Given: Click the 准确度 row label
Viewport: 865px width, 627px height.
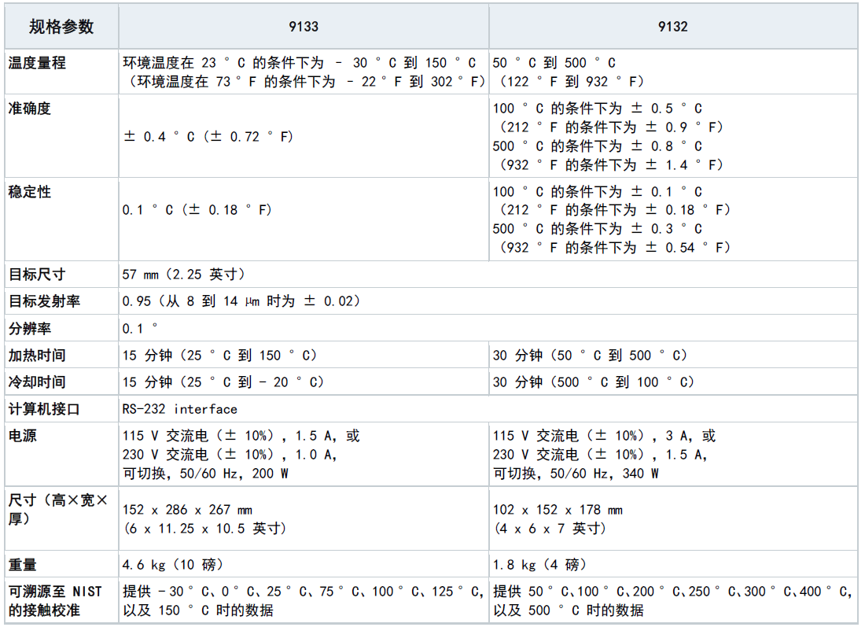Looking at the screenshot, I should tap(30, 109).
